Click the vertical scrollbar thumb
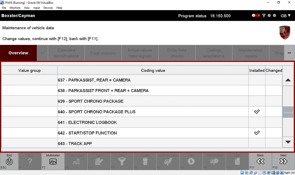295x175 pixels. point(288,112)
